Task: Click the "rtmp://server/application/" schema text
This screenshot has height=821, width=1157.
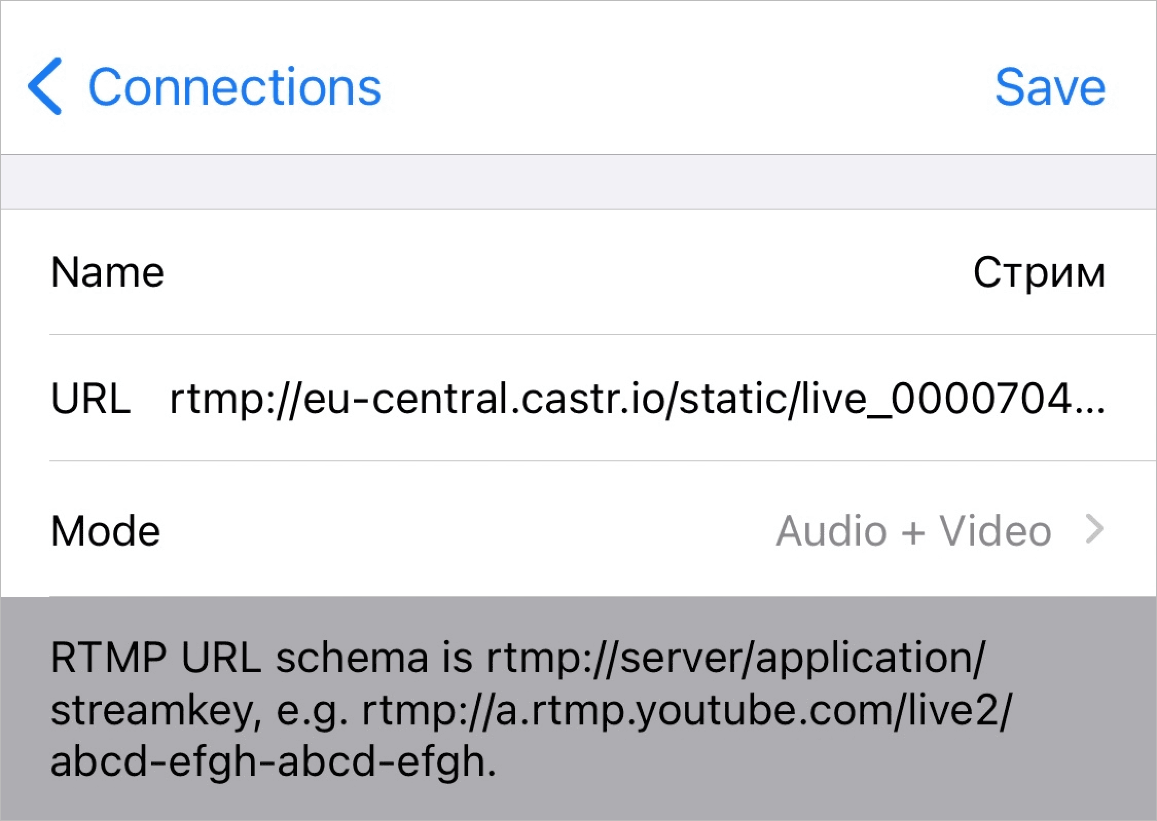Action: (735, 658)
